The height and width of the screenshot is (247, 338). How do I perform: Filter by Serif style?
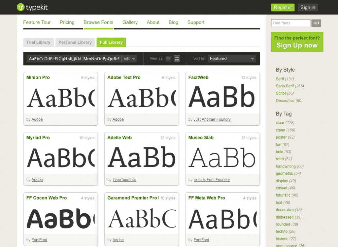point(280,79)
